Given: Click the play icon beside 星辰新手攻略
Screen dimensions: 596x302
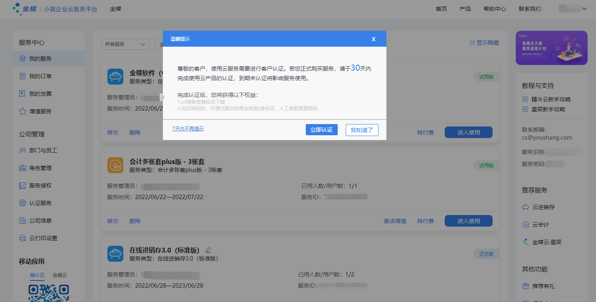Looking at the screenshot, I should click(x=525, y=109).
